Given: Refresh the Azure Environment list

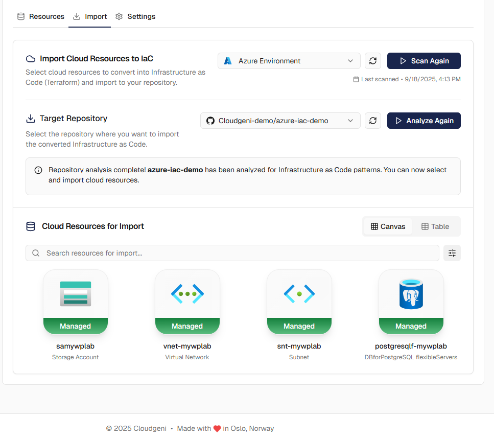Looking at the screenshot, I should (373, 61).
